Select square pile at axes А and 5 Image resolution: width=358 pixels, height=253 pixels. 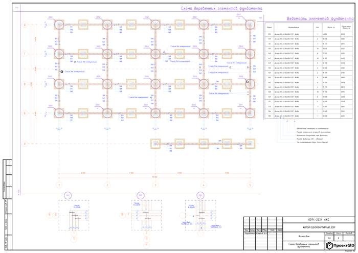pyautogui.click(x=250, y=144)
